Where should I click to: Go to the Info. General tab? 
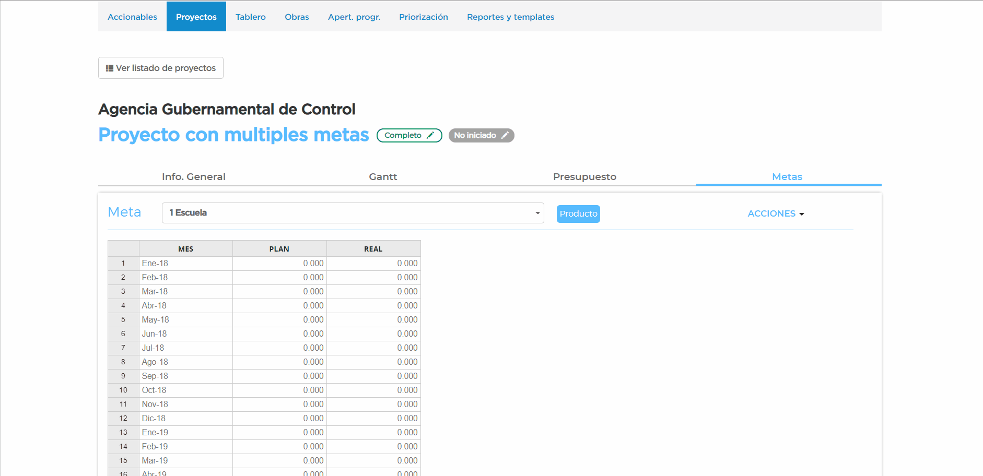click(x=193, y=177)
